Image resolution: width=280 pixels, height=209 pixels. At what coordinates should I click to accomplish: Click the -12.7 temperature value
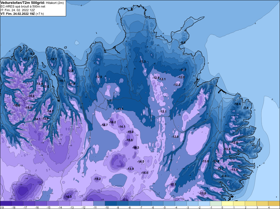coord(220,169)
